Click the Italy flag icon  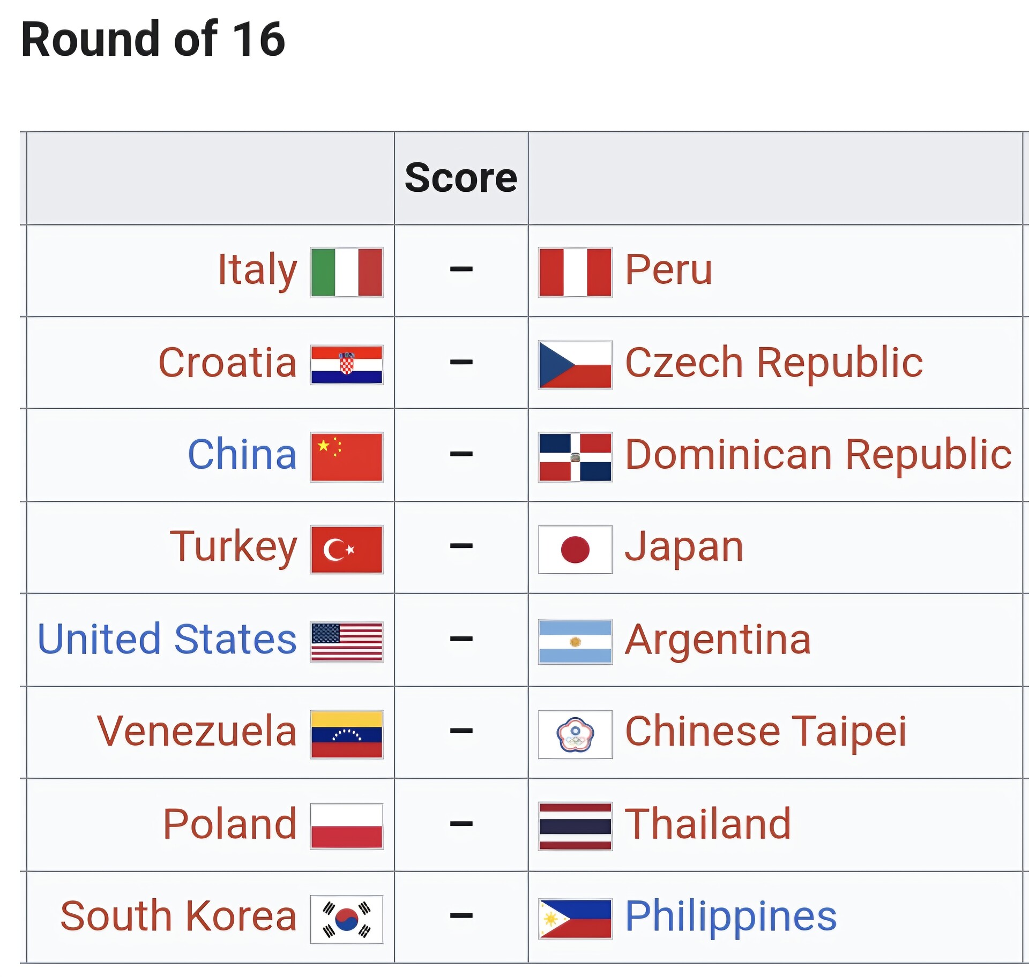point(347,272)
